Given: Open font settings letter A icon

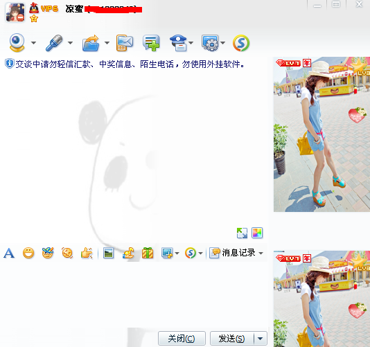Looking at the screenshot, I should tap(9, 253).
